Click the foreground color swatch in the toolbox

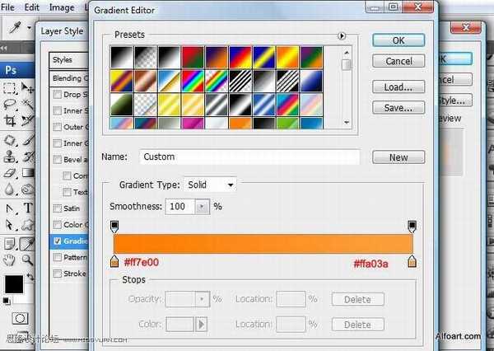pyautogui.click(x=14, y=284)
